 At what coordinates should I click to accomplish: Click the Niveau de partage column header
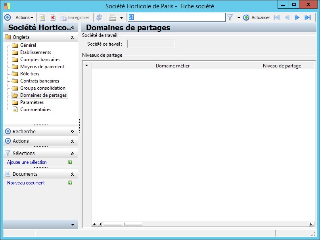pyautogui.click(x=282, y=66)
